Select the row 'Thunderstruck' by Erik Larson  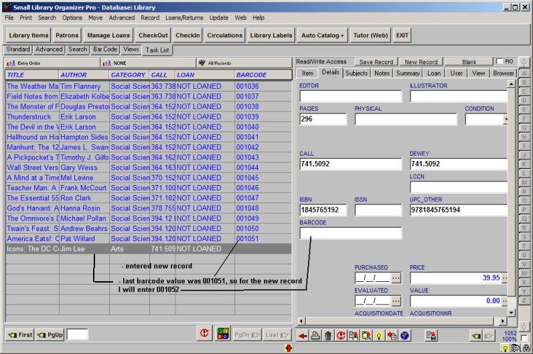pyautogui.click(x=149, y=117)
